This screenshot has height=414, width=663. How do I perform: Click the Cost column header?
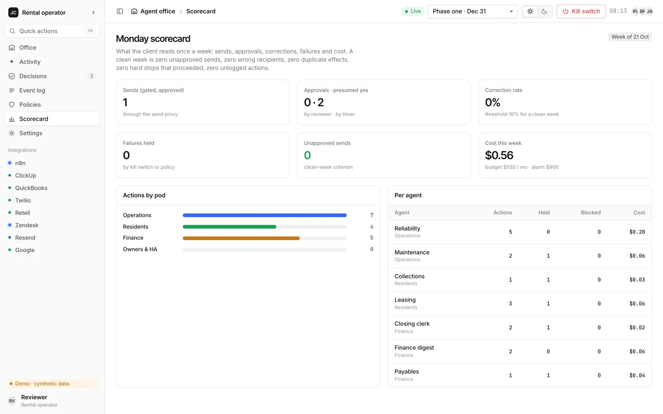coord(639,212)
